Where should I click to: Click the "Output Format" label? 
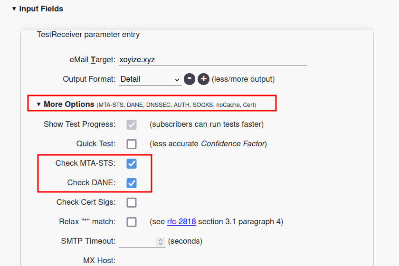click(x=89, y=79)
